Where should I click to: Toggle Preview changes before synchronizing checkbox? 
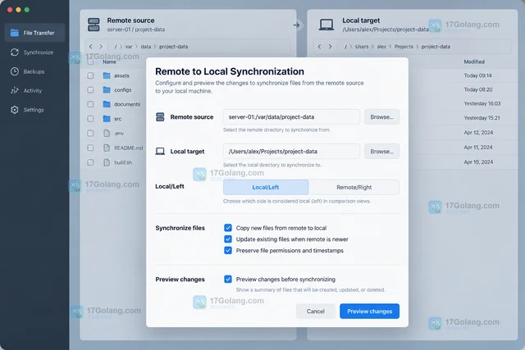pos(228,279)
